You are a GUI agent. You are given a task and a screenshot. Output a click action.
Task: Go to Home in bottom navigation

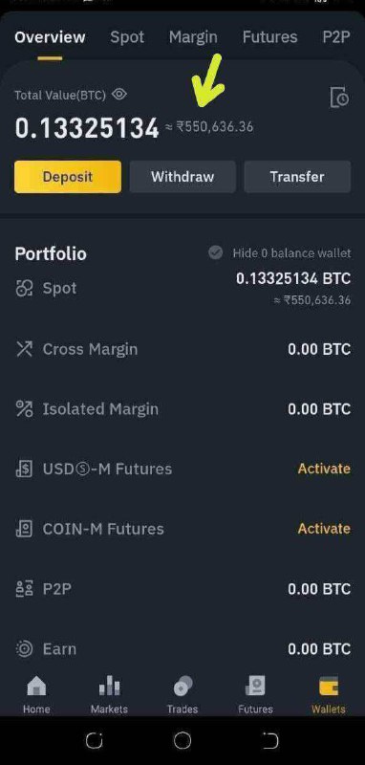click(36, 695)
